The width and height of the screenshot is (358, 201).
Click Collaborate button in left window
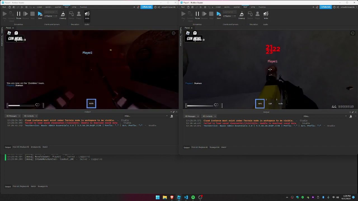[147, 7]
